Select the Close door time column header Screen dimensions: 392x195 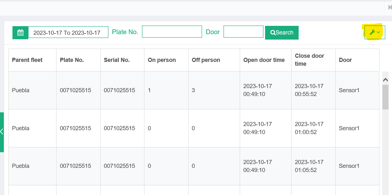pos(309,60)
